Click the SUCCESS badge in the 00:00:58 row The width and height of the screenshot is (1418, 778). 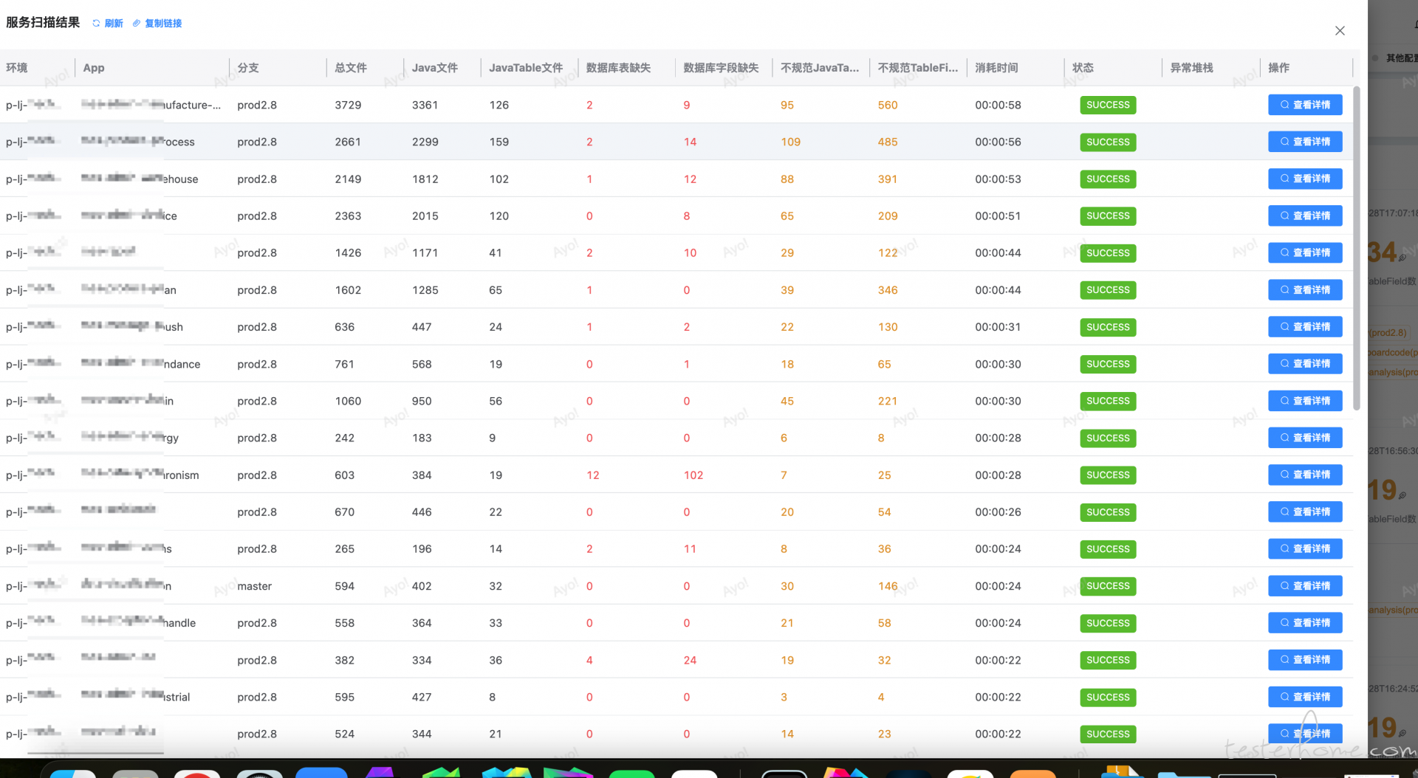1108,105
